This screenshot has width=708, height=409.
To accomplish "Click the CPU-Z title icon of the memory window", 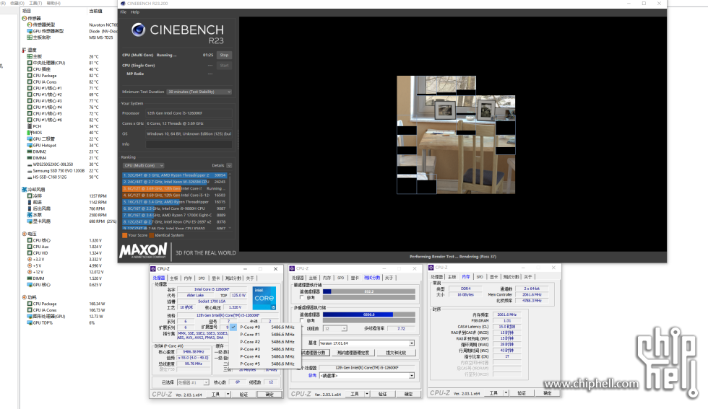I will click(x=432, y=268).
